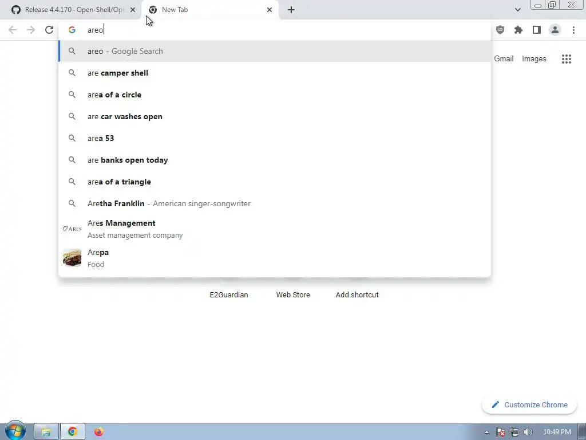Click the 10:49 PM clock
Image resolution: width=586 pixels, height=440 pixels.
[x=557, y=432]
